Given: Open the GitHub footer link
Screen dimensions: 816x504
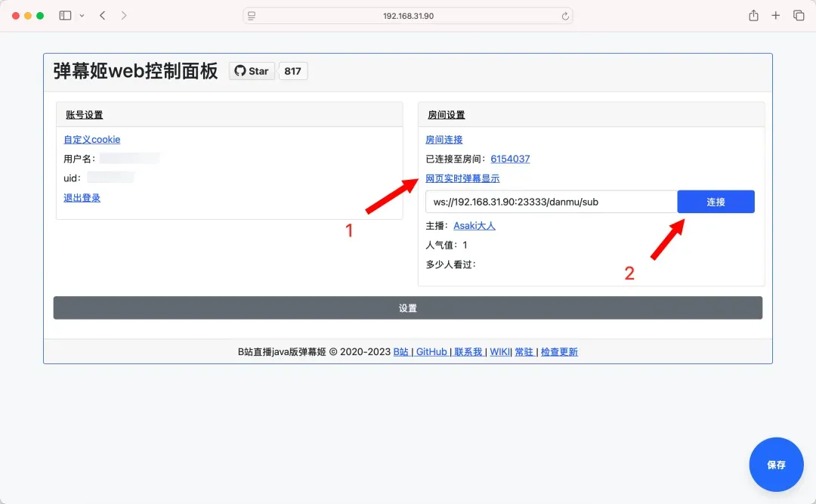Looking at the screenshot, I should (431, 352).
